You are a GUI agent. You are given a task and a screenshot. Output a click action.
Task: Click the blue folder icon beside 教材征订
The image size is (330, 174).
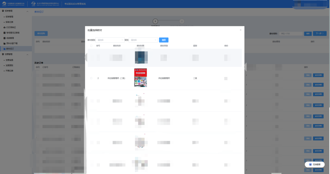(4, 49)
